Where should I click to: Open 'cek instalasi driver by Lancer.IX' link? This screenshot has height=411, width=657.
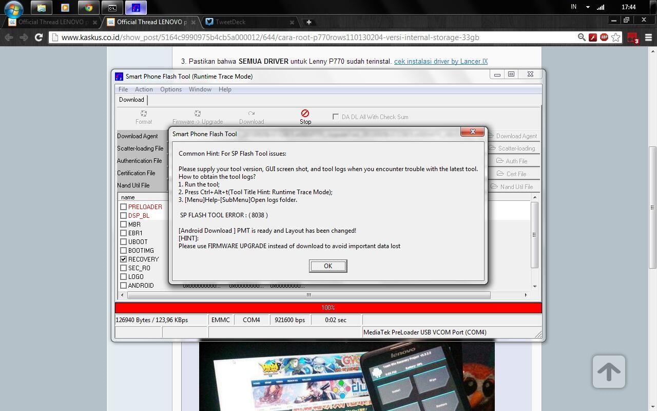(x=441, y=61)
